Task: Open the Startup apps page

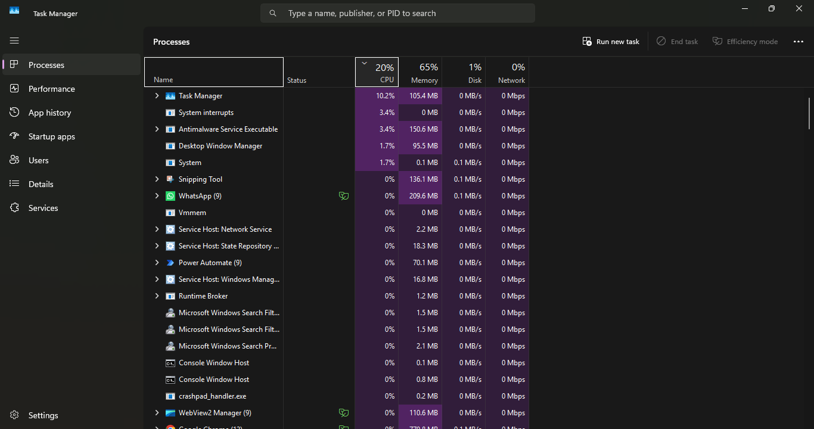Action: pyautogui.click(x=52, y=136)
